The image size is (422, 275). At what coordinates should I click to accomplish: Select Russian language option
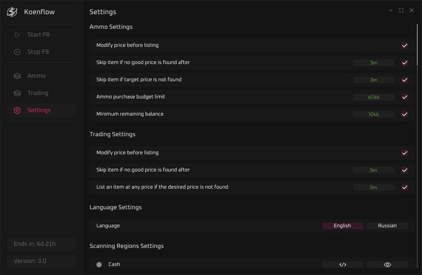[x=387, y=226]
